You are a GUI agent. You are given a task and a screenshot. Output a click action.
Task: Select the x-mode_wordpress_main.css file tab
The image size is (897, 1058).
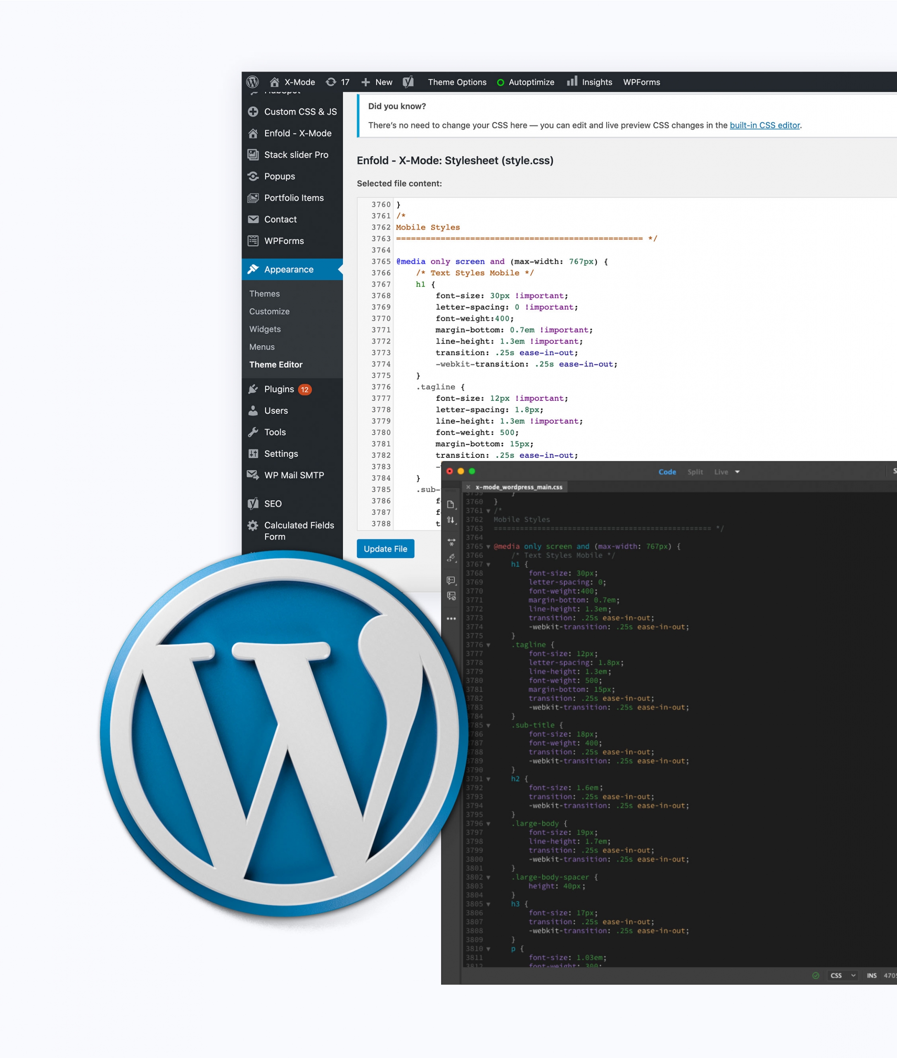(519, 487)
